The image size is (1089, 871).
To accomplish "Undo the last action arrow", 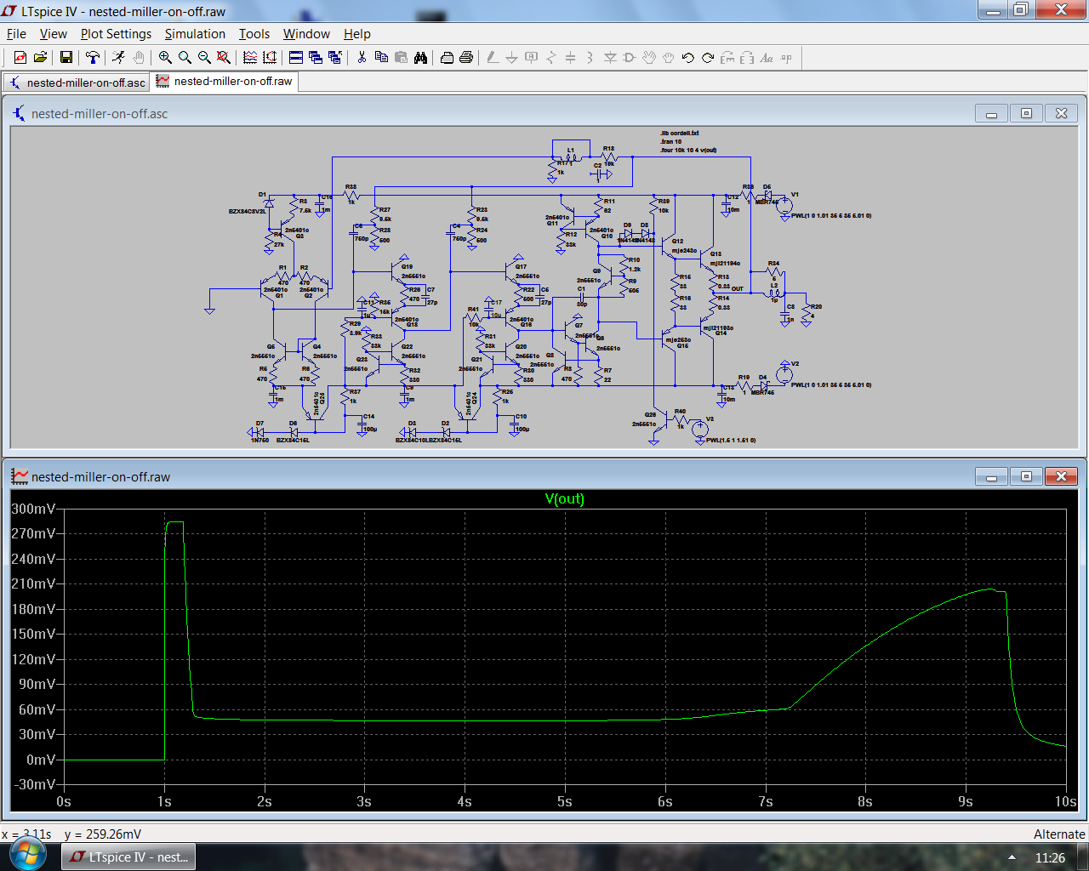I will 688,58.
